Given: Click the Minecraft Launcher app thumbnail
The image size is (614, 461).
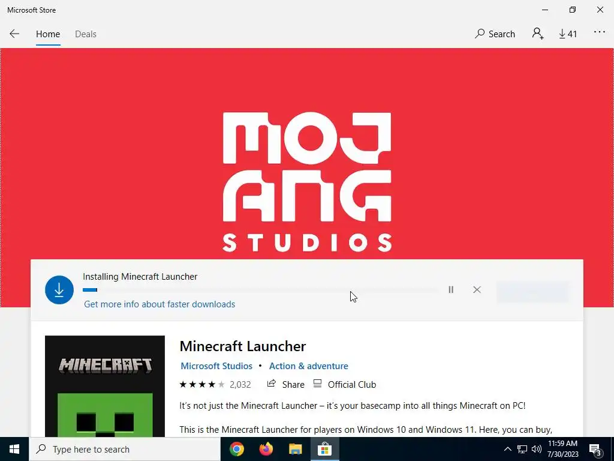Looking at the screenshot, I should coord(104,386).
